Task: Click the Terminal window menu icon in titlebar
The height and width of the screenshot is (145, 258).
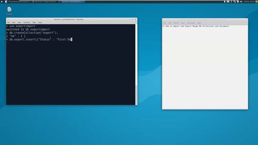Action: [8, 19]
